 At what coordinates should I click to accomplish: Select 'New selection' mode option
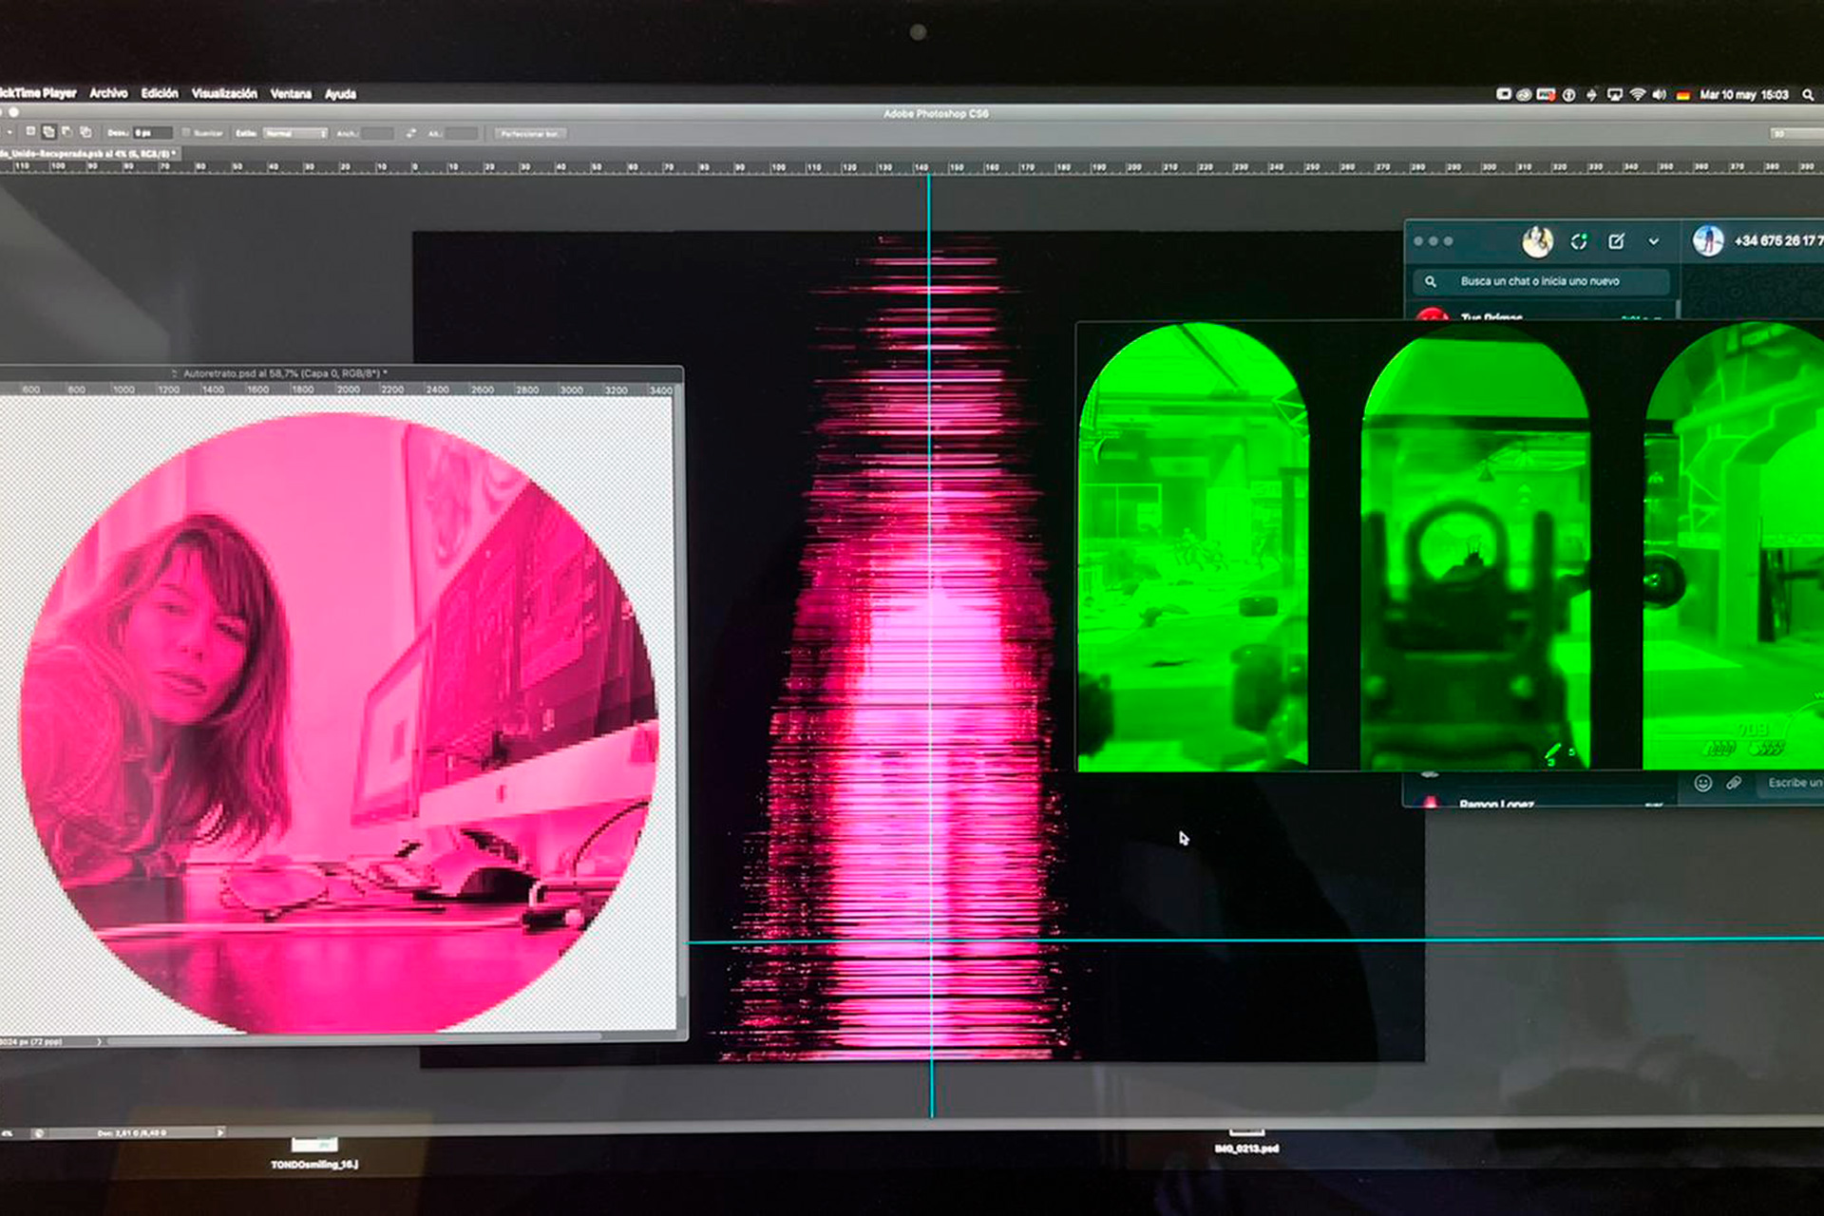coord(30,133)
